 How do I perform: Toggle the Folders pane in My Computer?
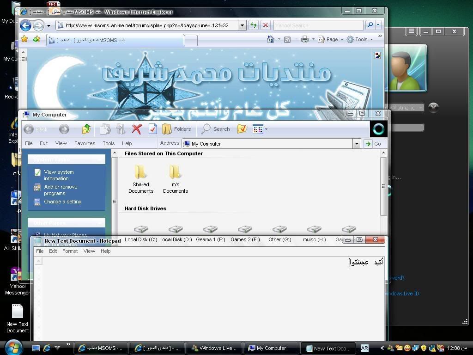pos(176,129)
